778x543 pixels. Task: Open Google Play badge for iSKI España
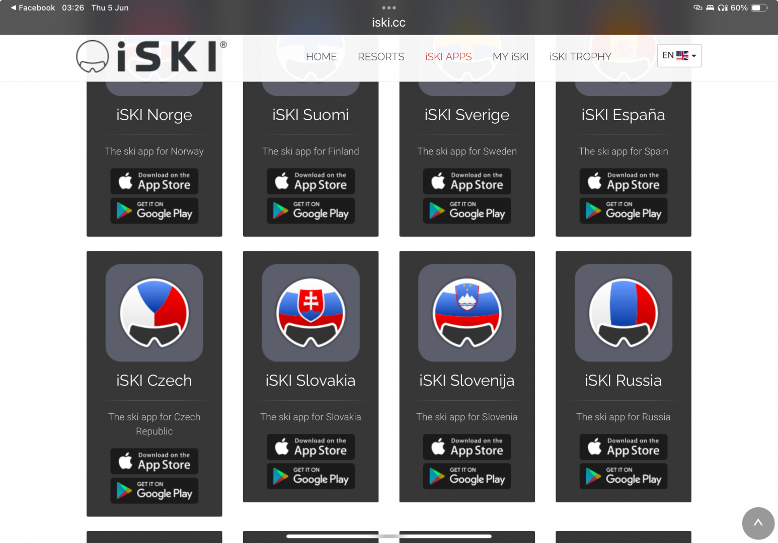[624, 211]
